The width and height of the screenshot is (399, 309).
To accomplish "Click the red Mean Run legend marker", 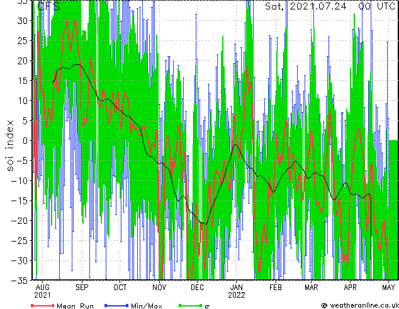I will click(42, 306).
